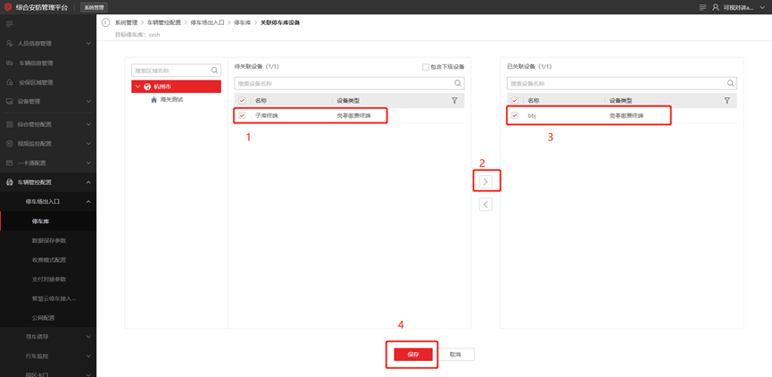
Task: Open 数据保存参数 menu item
Action: [x=48, y=240]
